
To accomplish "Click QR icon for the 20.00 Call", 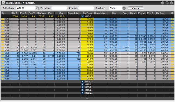I will point(3,56).
